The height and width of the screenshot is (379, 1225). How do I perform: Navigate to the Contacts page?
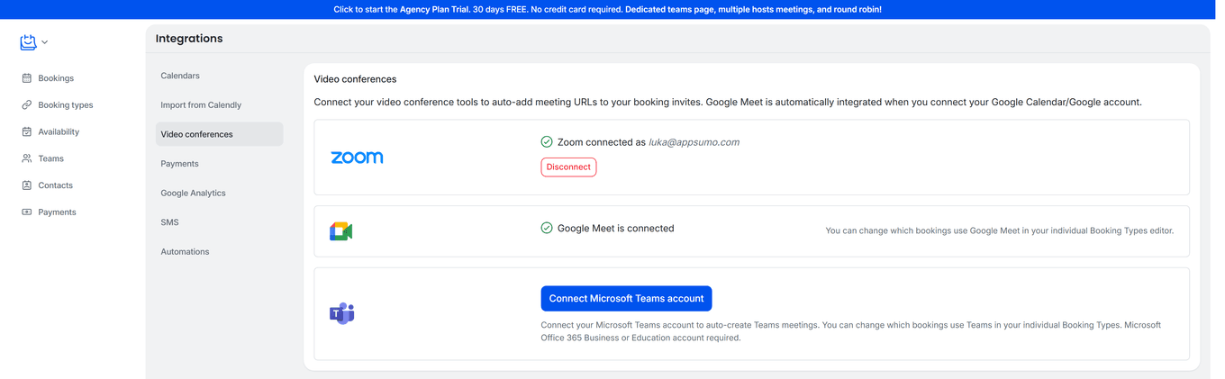pos(55,185)
